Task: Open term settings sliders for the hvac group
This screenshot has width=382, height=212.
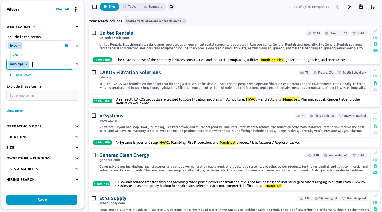Action: (66, 46)
